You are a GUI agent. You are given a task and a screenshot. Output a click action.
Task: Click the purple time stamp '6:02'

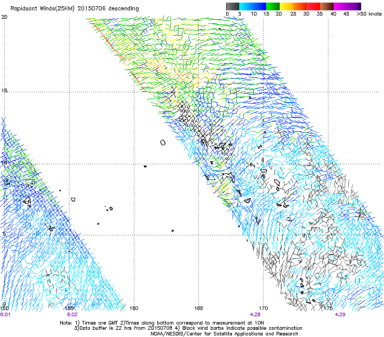click(72, 315)
